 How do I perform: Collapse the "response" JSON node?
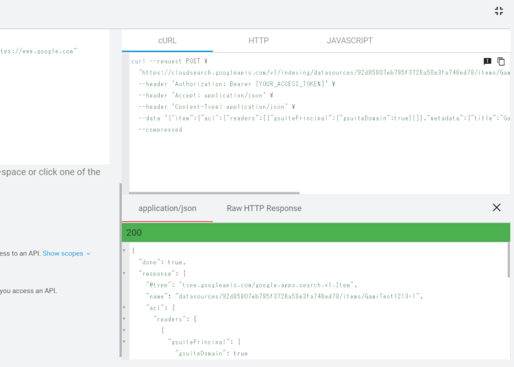coord(124,273)
